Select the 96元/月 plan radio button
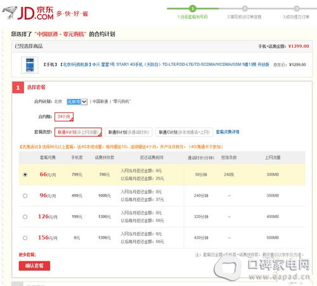 tap(25, 196)
